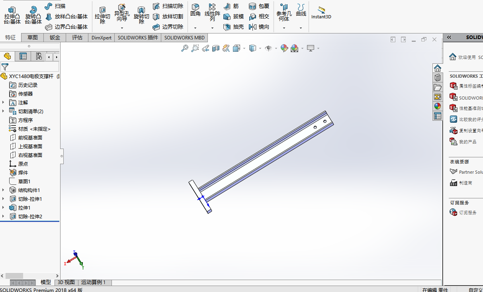Open dropdown arrow under Fillet (圆角)
The image size is (483, 292).
point(195,28)
